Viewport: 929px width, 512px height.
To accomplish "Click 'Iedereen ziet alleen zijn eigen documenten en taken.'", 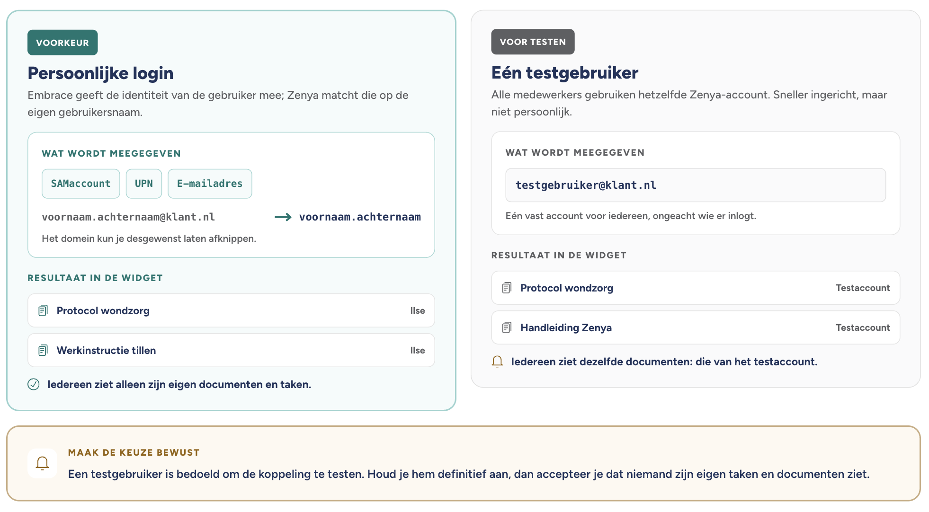I will coord(179,384).
